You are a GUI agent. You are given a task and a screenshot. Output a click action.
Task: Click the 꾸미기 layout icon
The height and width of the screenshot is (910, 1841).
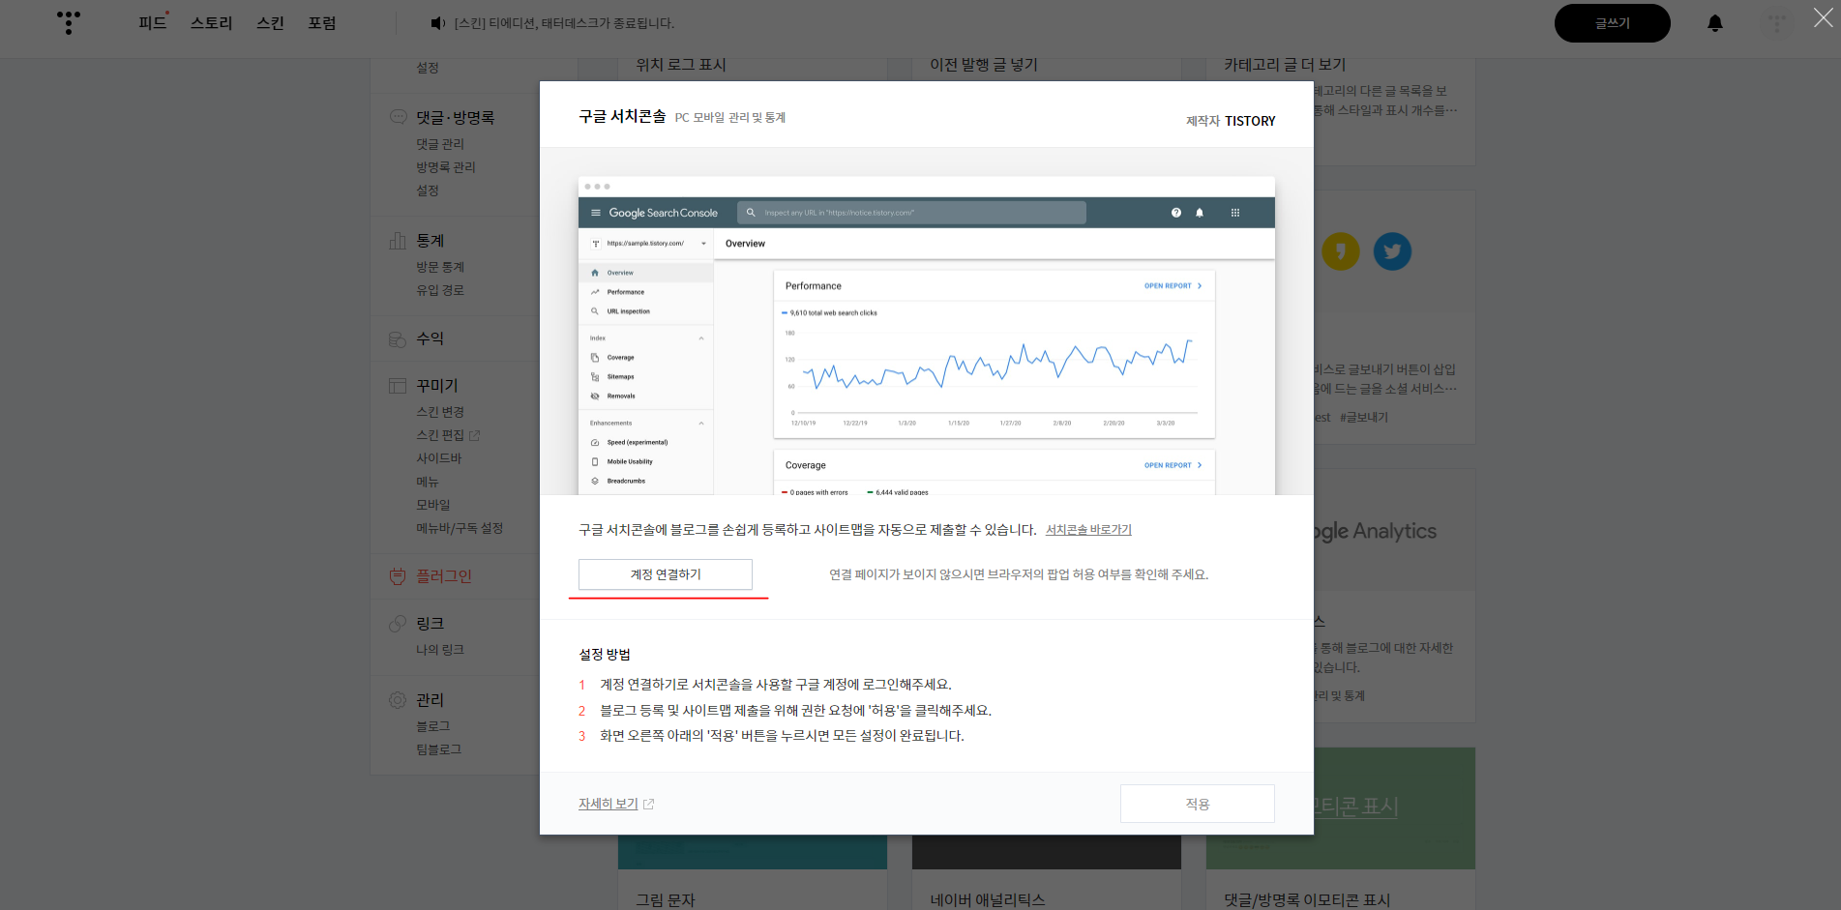[398, 385]
